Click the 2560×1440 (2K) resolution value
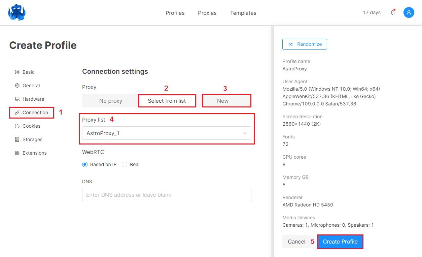 302,124
